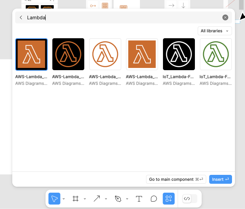Expand Frame tool options chevron
This screenshot has height=209, width=245.
(x=85, y=199)
